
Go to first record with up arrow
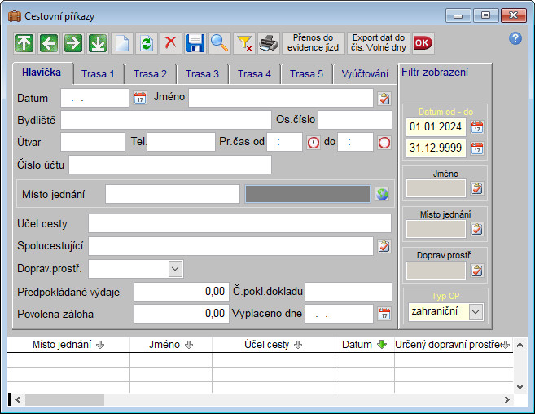point(24,42)
